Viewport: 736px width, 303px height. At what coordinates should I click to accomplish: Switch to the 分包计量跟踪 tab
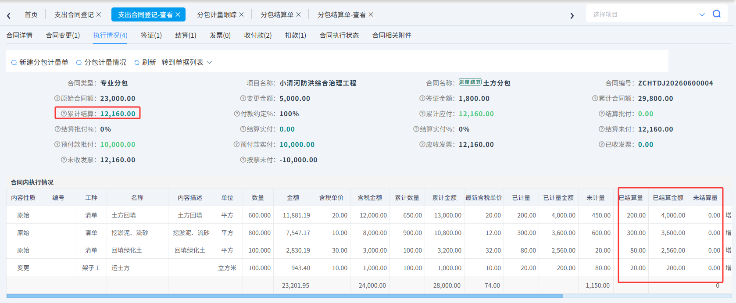click(x=217, y=15)
